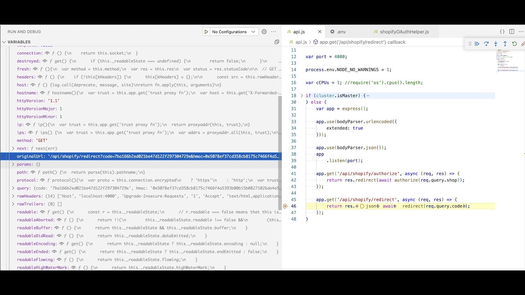Click the api.js breadcrumb
The image size is (525, 295).
coord(301,42)
